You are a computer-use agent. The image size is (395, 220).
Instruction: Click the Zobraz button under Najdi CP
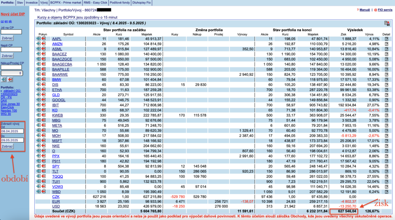point(7,56)
